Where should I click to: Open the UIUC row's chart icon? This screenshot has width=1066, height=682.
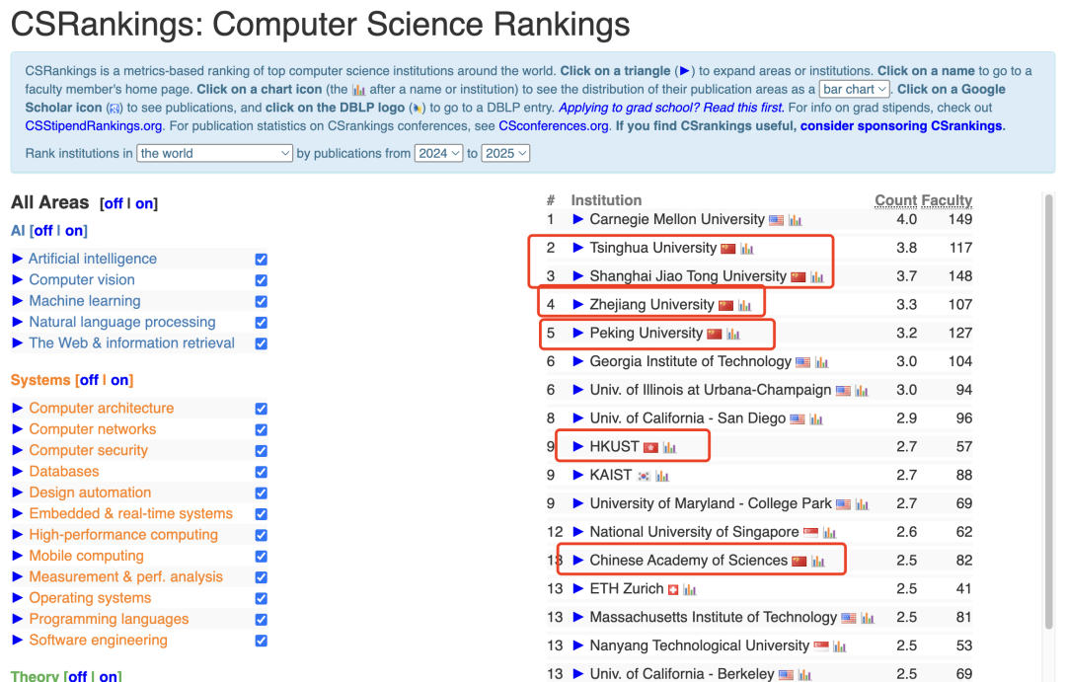click(x=862, y=391)
